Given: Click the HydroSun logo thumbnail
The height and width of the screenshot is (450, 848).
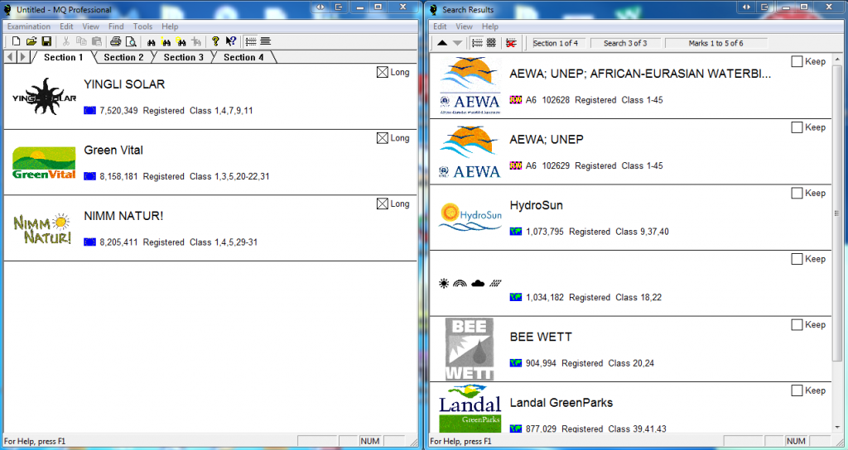Looking at the screenshot, I should coord(470,217).
